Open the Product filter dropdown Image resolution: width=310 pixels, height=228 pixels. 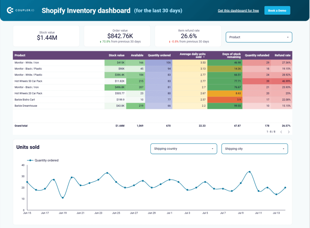click(259, 37)
